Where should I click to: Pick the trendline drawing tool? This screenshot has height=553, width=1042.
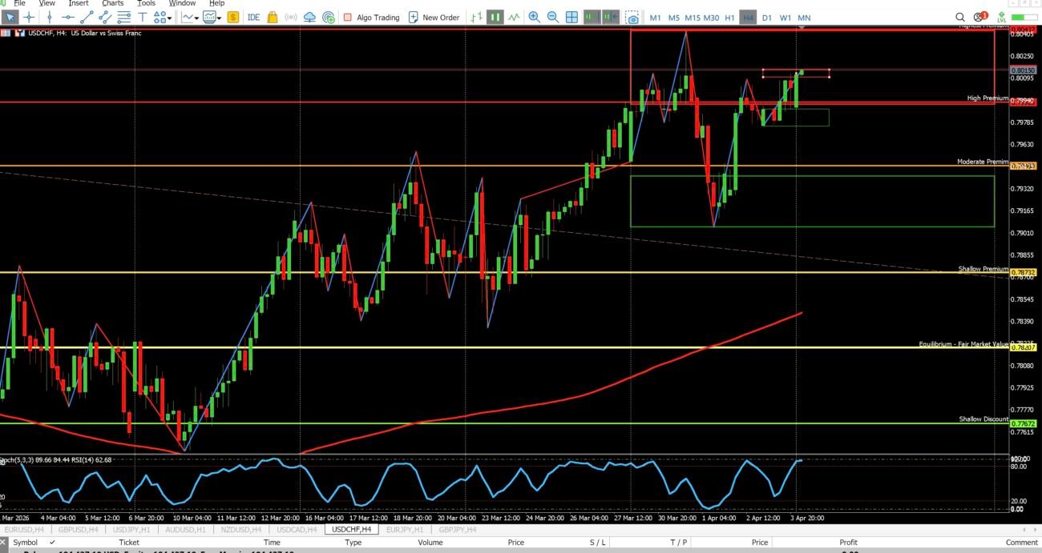coord(87,17)
